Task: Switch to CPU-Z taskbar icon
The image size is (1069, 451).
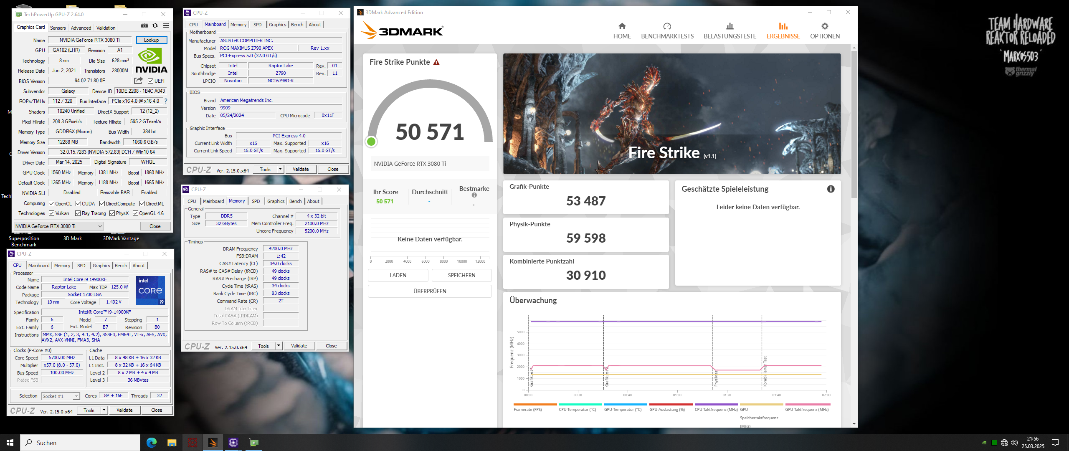Action: 233,443
